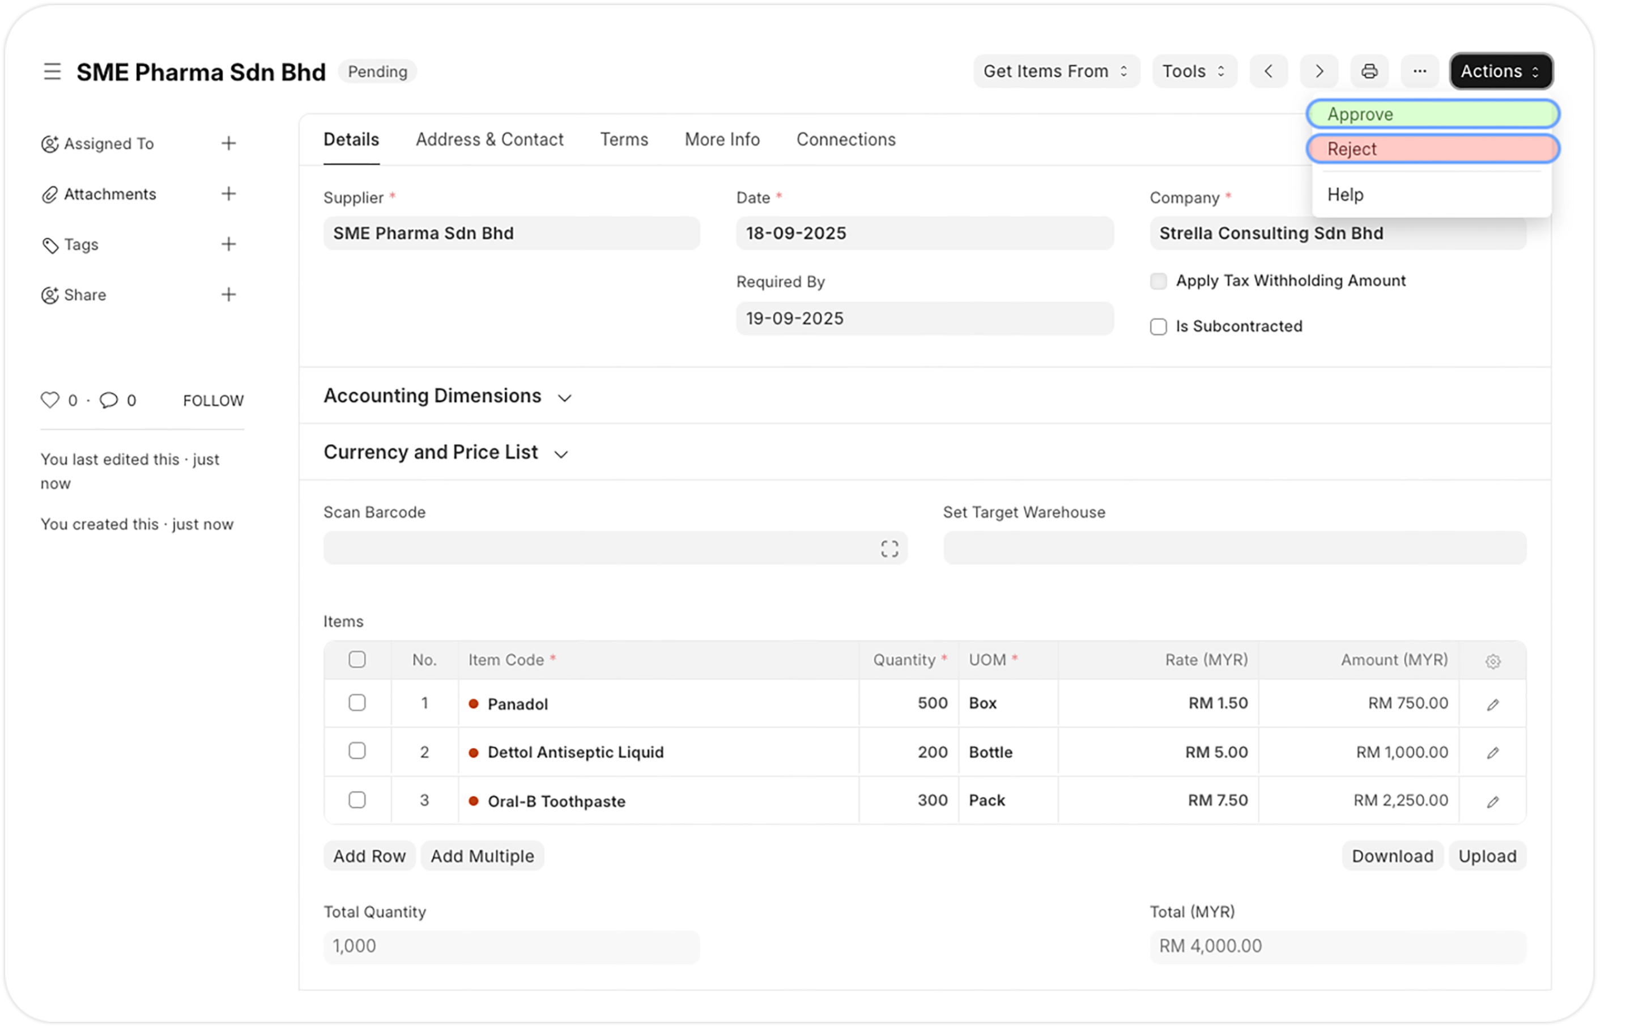Click the barcode scan icon
The image size is (1643, 1027).
[889, 549]
